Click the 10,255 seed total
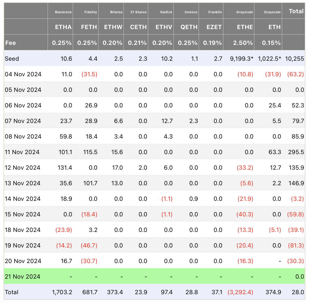Image resolution: width=310 pixels, height=303 pixels. (295, 59)
